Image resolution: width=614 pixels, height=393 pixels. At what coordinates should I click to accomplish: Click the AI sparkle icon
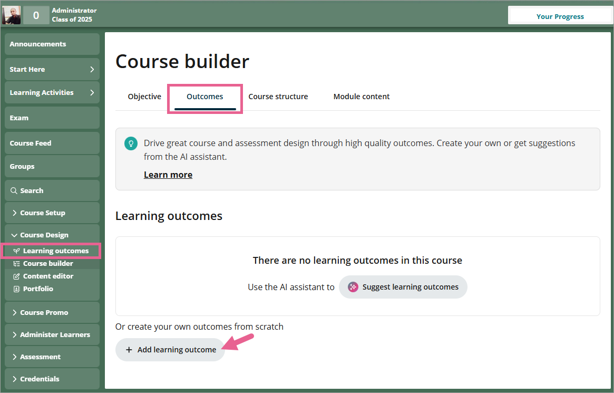[x=353, y=287]
